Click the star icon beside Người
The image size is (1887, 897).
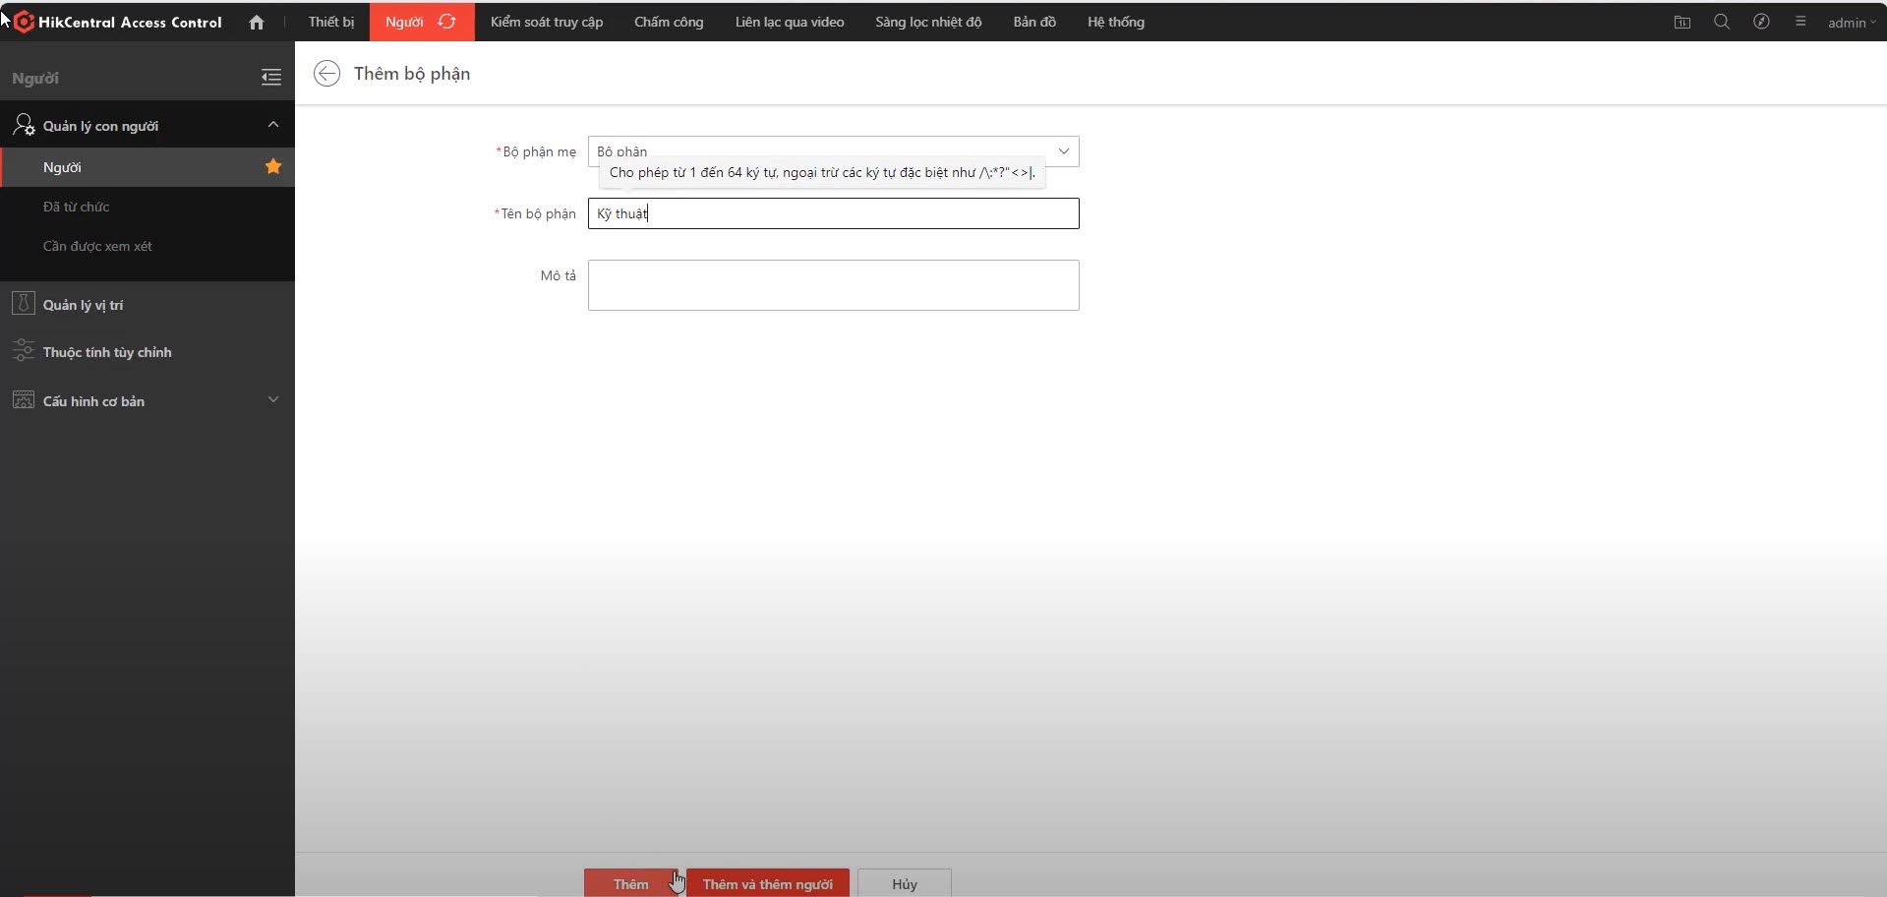273,167
